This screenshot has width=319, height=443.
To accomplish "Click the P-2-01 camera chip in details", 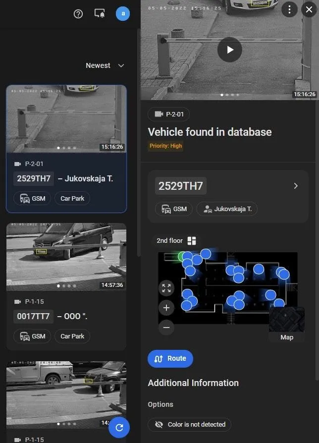I will tap(168, 114).
